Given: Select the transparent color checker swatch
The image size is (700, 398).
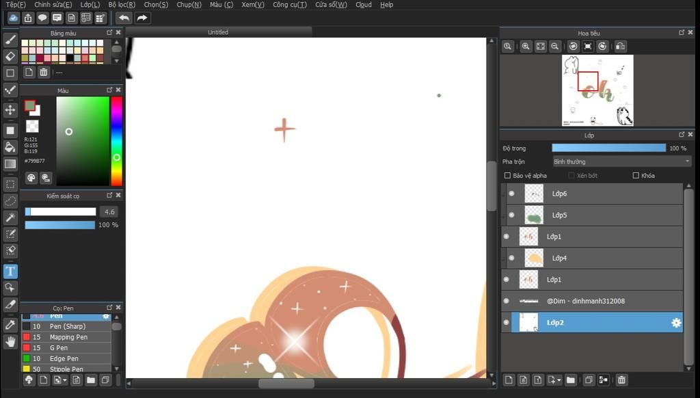Looking at the screenshot, I should (x=32, y=126).
